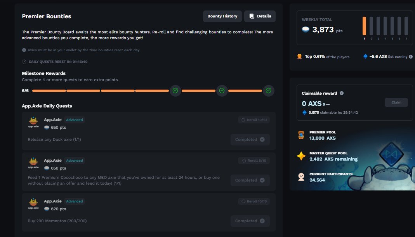Click Completed on Buy Mementos quest
Viewport: 415px width, 237px height.
[250, 221]
